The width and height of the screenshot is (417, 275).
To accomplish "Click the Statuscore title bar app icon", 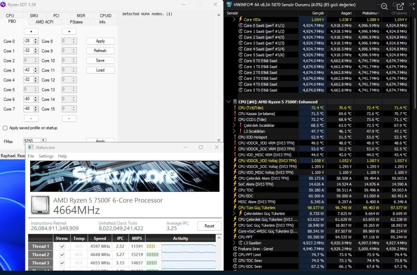I will pos(31,147).
